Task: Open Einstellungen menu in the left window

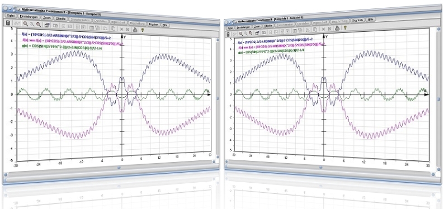Action: click(x=29, y=17)
